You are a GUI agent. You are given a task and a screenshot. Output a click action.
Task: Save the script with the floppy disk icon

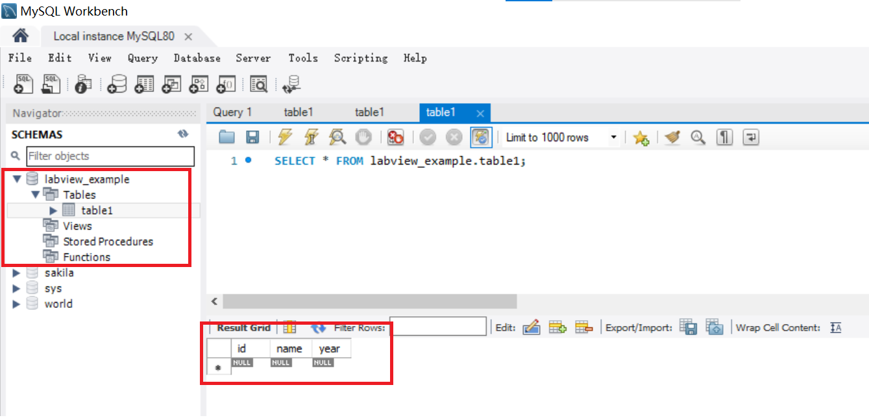click(x=252, y=137)
